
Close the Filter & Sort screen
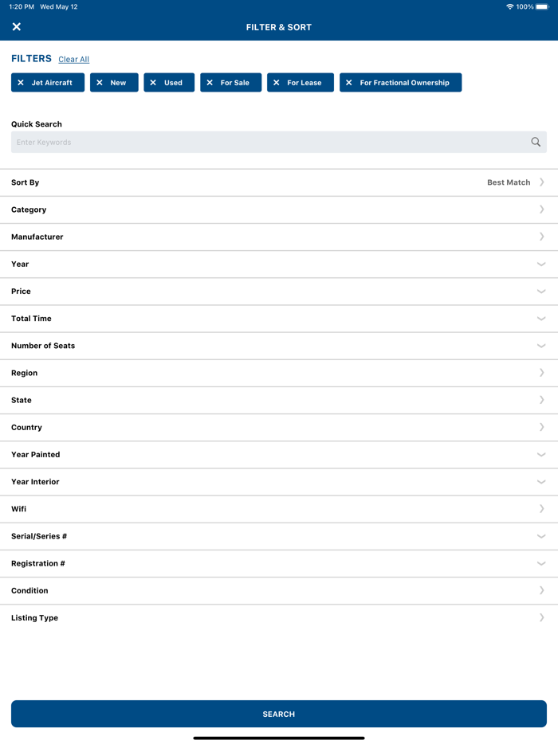coord(17,27)
